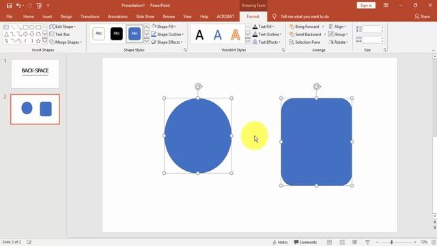Viewport: 437px width, 246px height.
Task: Switch to the Slide Show tab
Action: pos(145,16)
